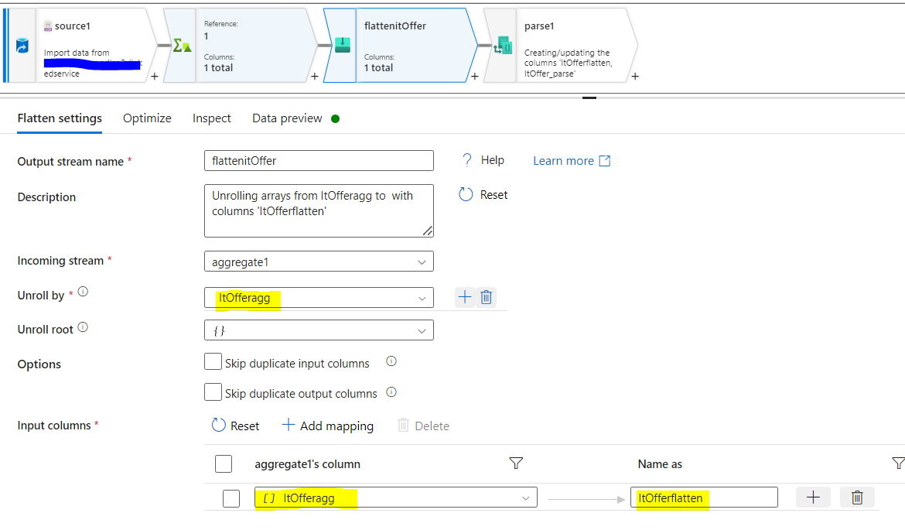Enable Skip duplicate output columns

click(213, 392)
